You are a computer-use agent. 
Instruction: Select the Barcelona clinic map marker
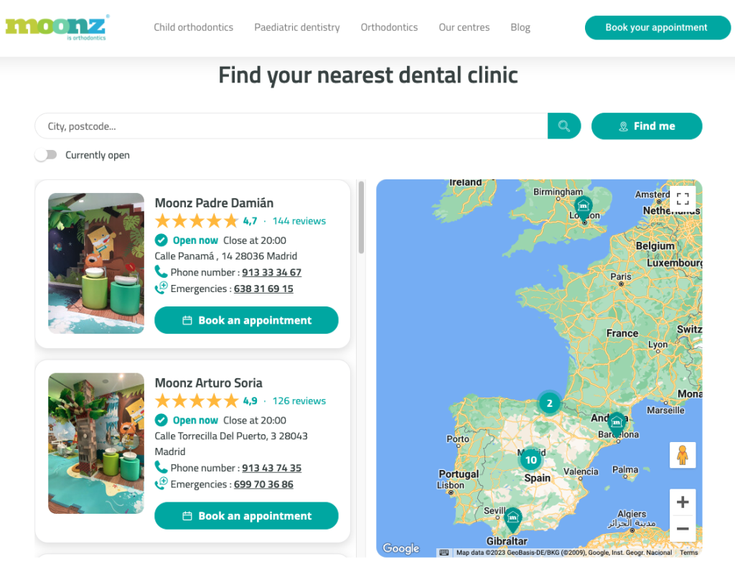(617, 425)
